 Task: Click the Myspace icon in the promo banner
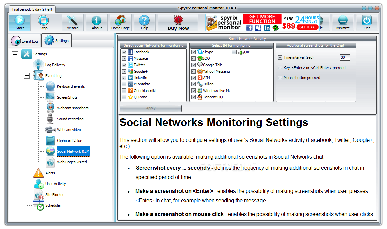[x=258, y=28]
